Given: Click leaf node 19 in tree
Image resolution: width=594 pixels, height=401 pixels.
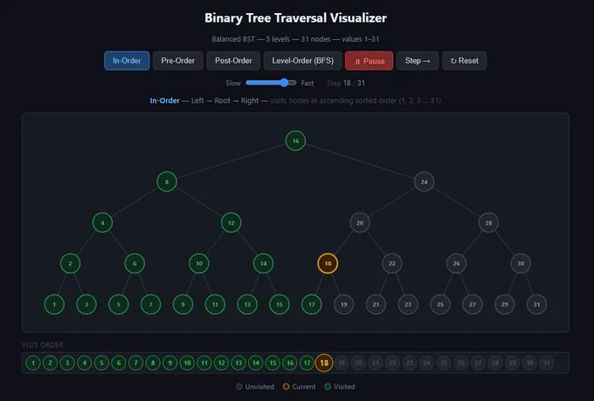Looking at the screenshot, I should pos(344,304).
